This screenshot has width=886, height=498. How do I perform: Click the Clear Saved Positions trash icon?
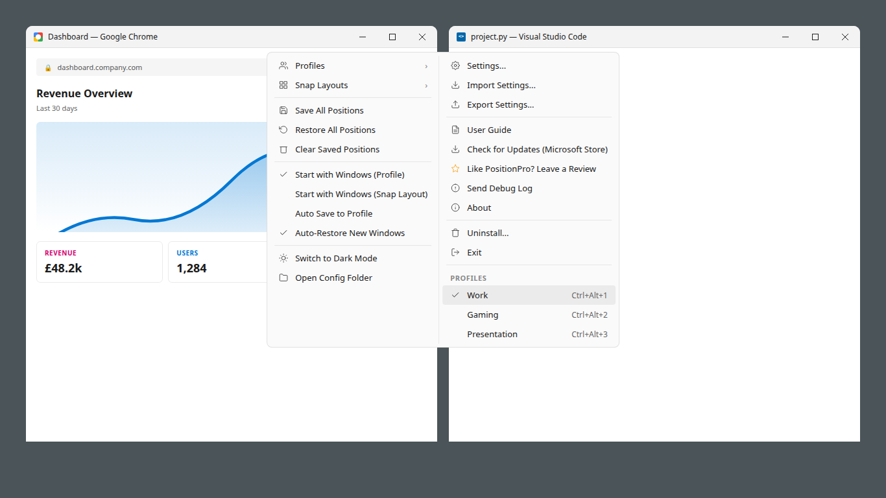[283, 149]
